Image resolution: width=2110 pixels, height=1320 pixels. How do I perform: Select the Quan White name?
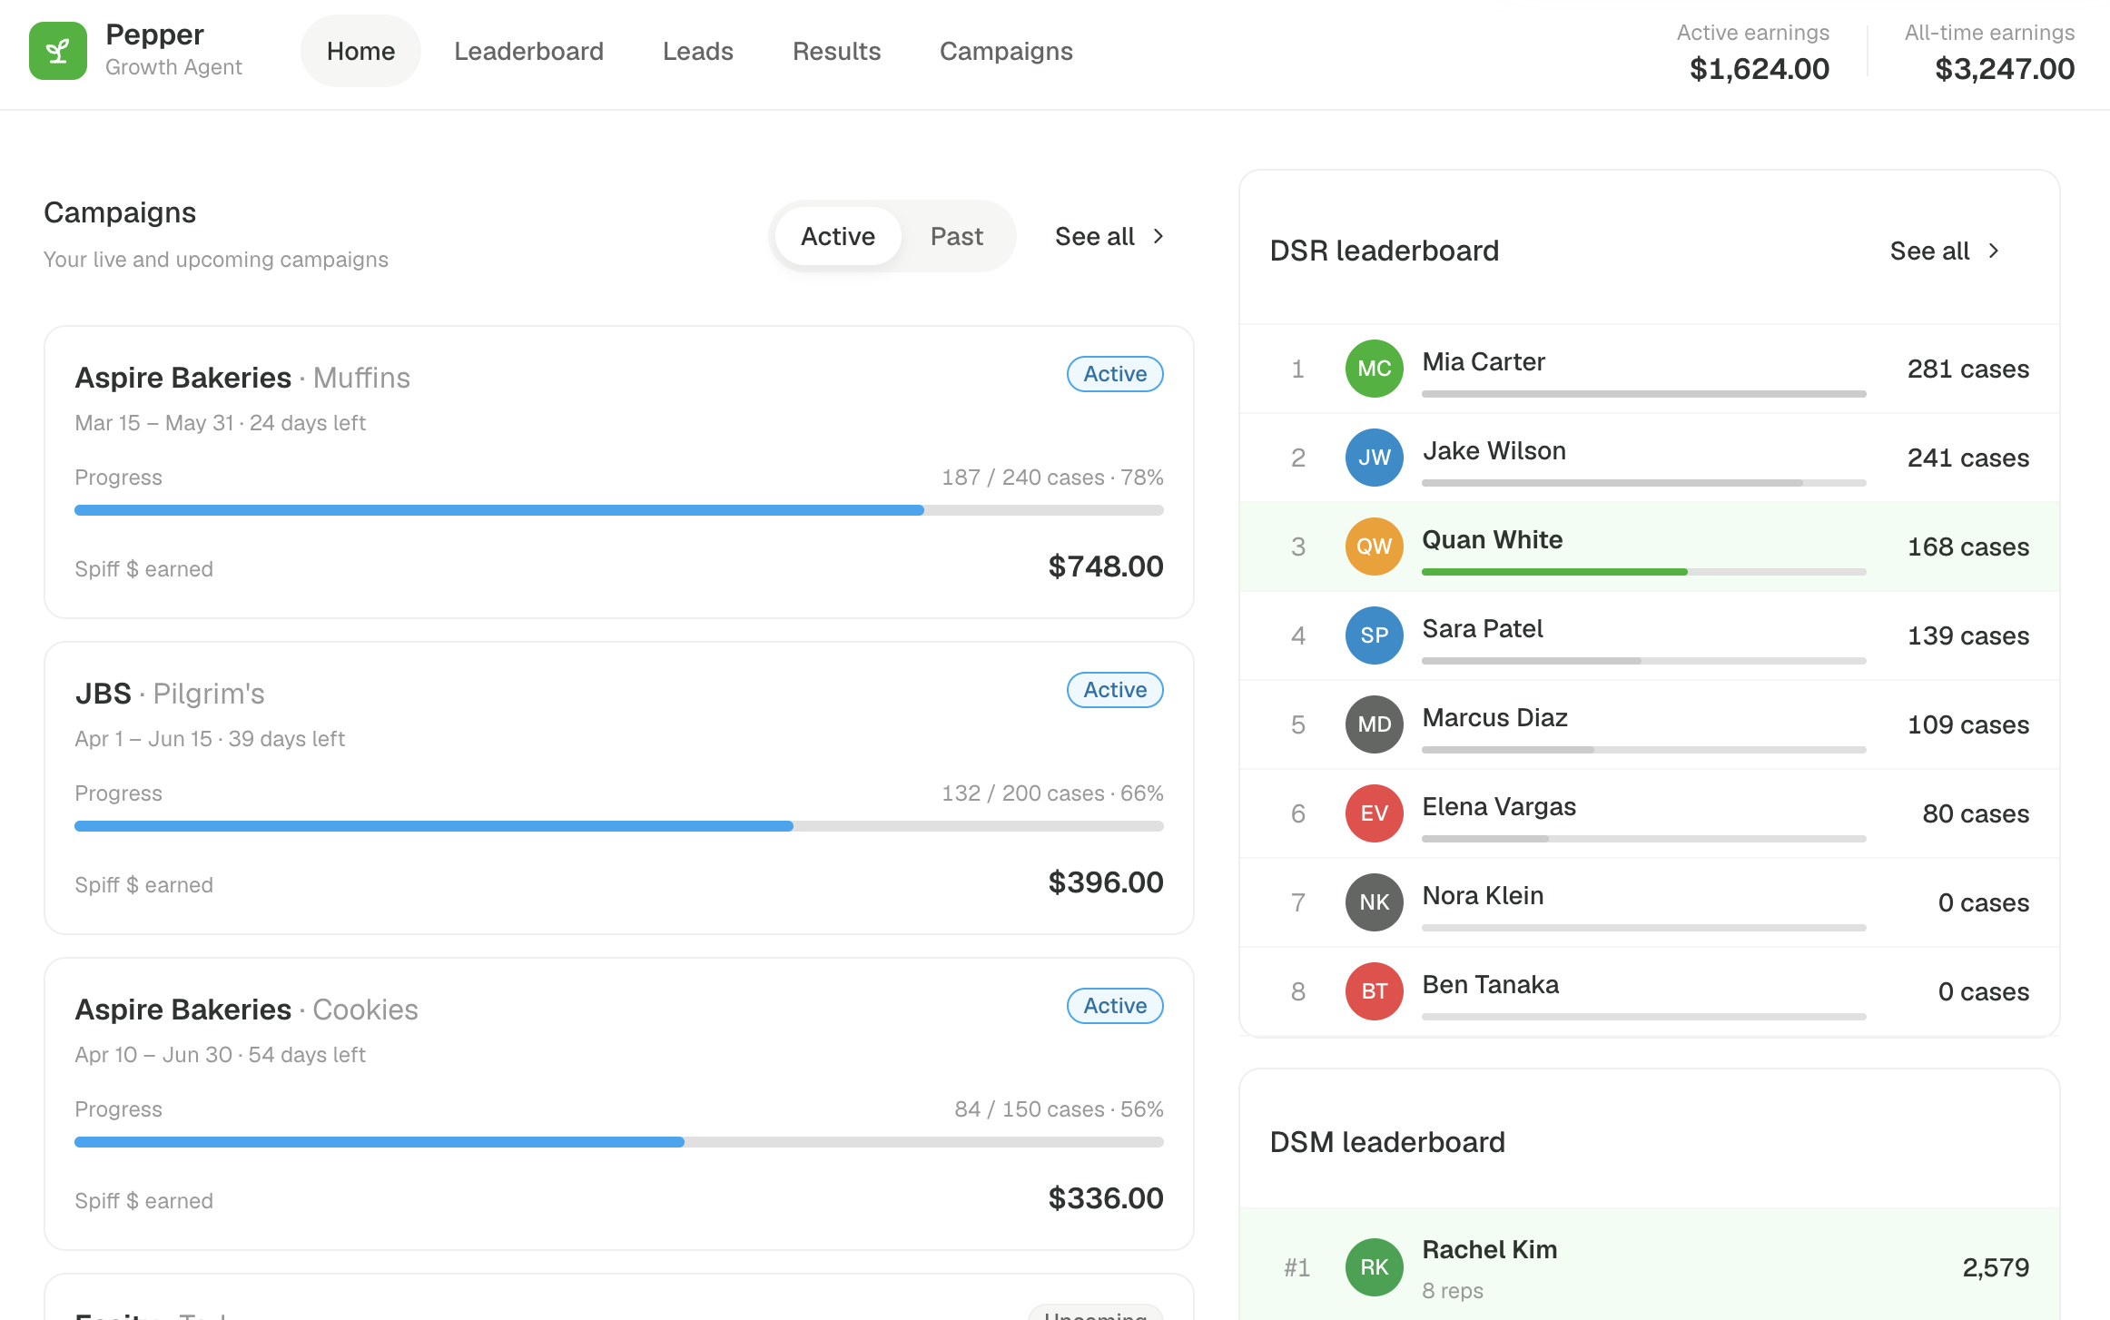coord(1492,539)
